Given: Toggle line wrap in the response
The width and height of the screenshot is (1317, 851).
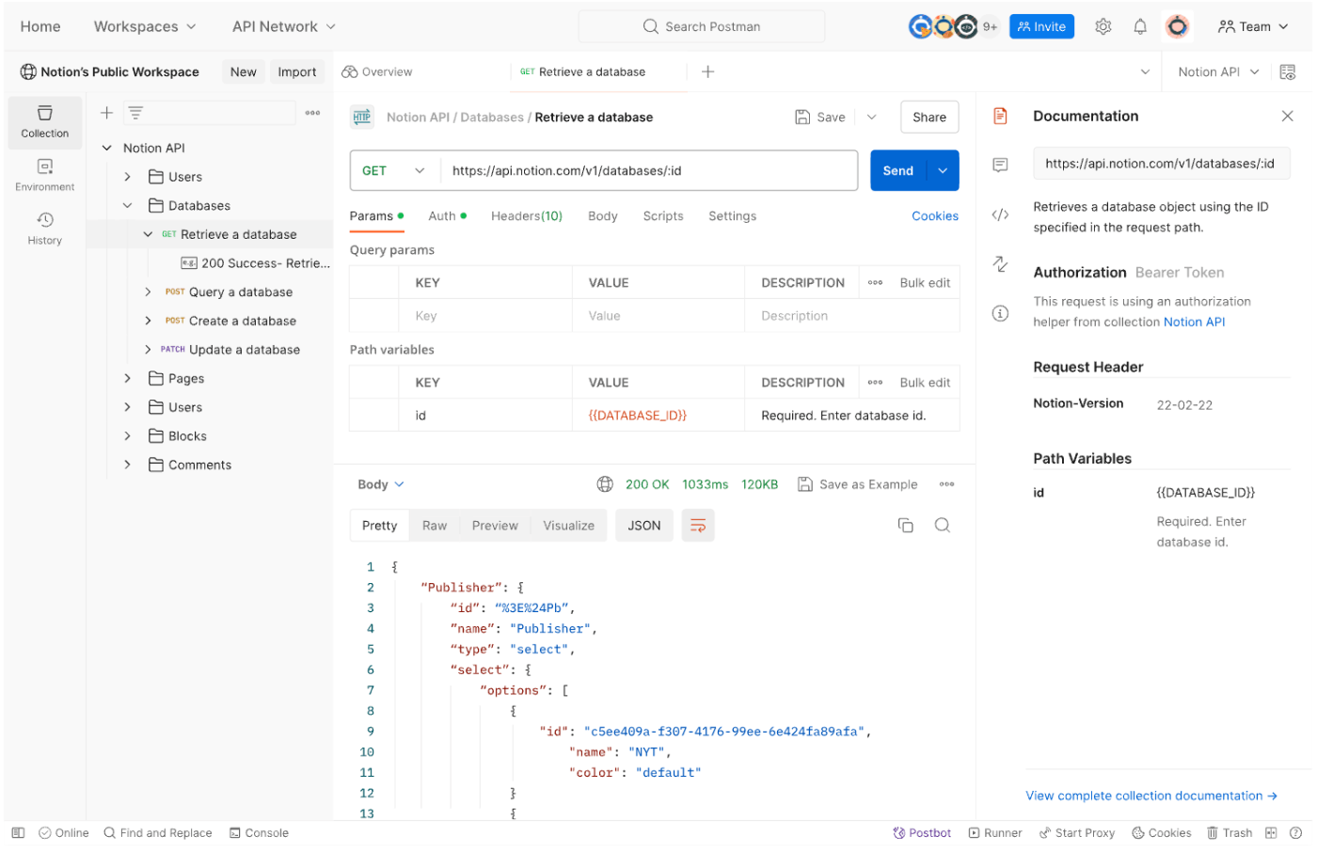Looking at the screenshot, I should [698, 526].
